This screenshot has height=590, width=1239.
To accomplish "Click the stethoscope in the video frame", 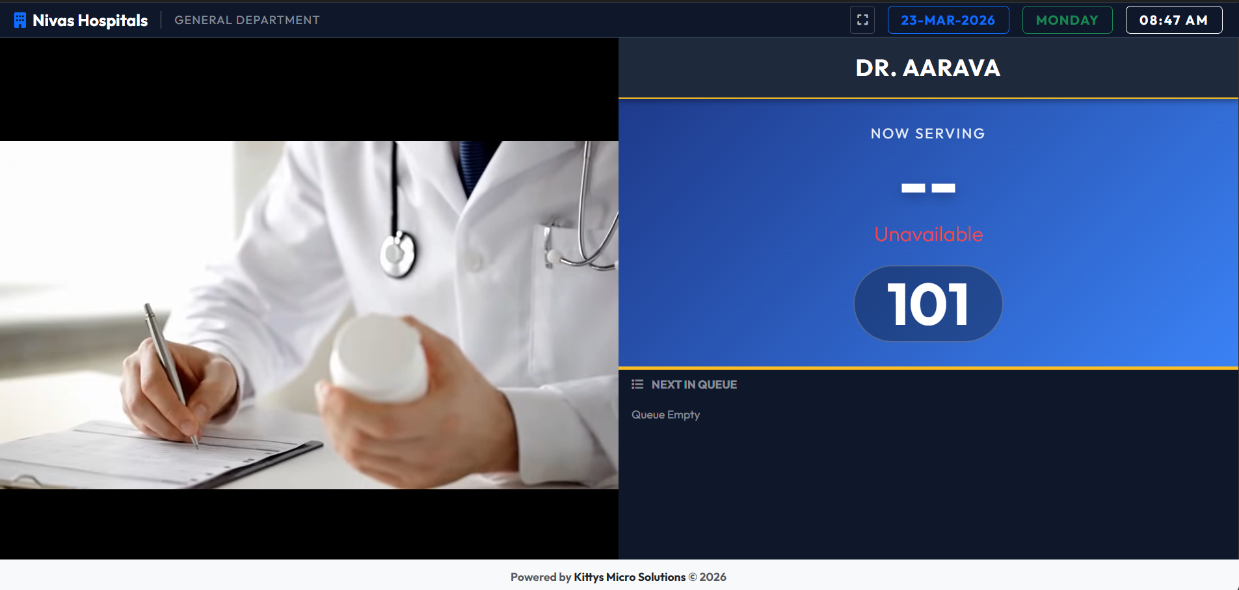I will click(398, 253).
